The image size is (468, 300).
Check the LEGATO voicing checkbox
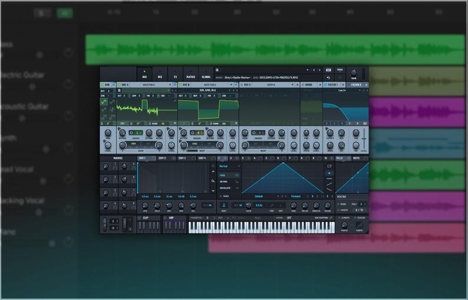click(x=338, y=210)
